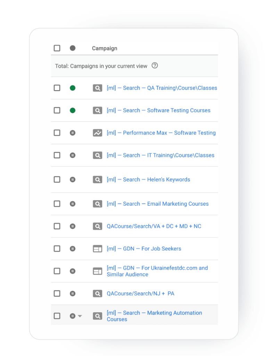273x356 pixels.
Task: Click search icon for Email Marketing Courses campaign
Action: click(98, 204)
